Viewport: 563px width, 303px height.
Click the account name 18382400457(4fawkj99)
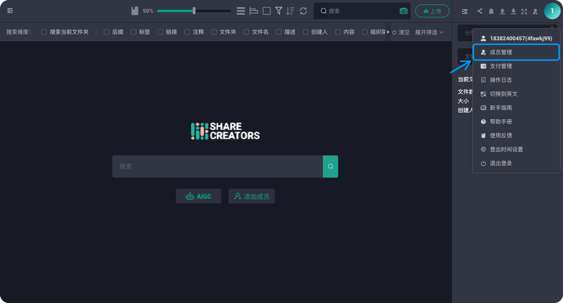(x=521, y=38)
